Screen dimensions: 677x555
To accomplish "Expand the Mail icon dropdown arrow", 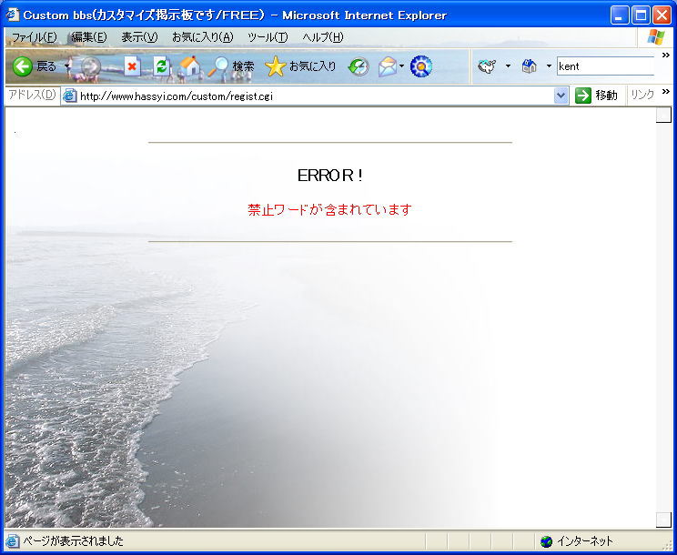I will pos(401,66).
